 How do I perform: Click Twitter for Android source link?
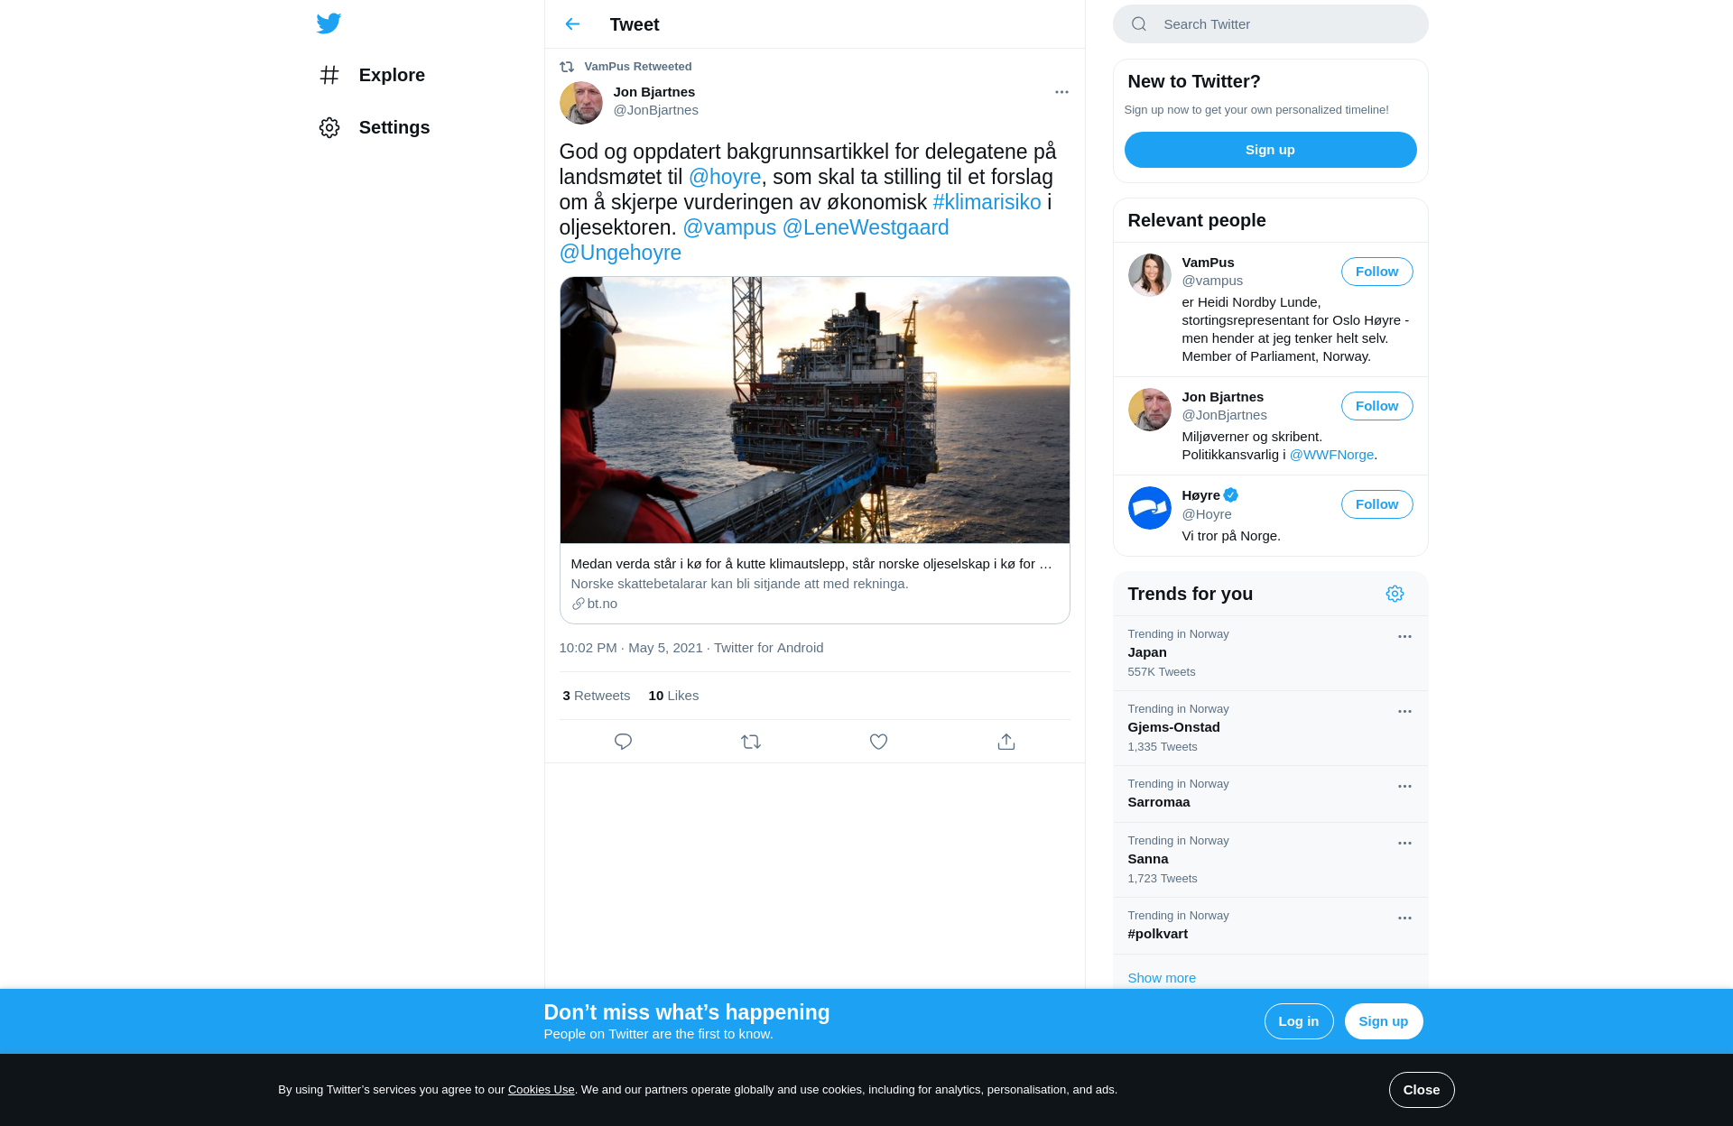[x=768, y=648]
